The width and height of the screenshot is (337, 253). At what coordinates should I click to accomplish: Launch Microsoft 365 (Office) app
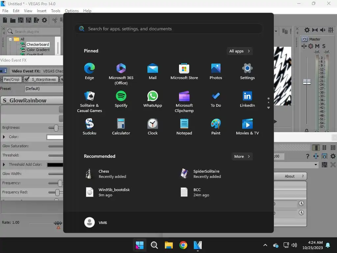tap(121, 74)
